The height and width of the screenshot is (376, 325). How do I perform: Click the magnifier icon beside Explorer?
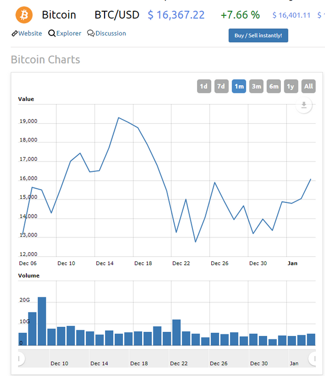coord(52,33)
